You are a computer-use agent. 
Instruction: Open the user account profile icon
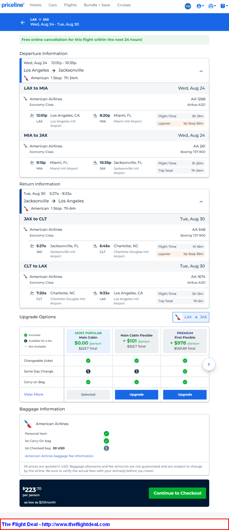click(200, 6)
